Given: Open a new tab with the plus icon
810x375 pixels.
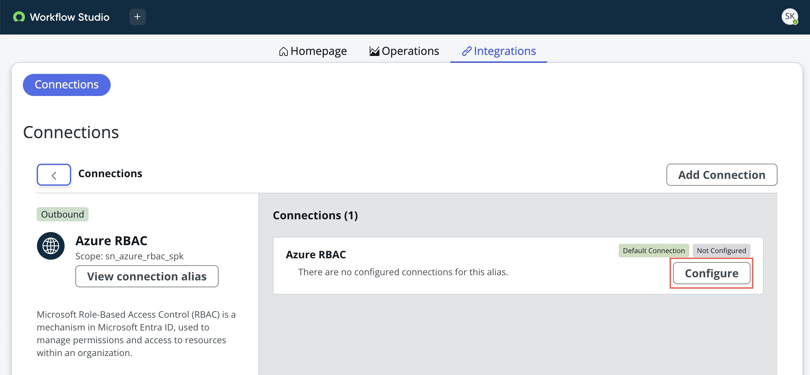Looking at the screenshot, I should 137,17.
